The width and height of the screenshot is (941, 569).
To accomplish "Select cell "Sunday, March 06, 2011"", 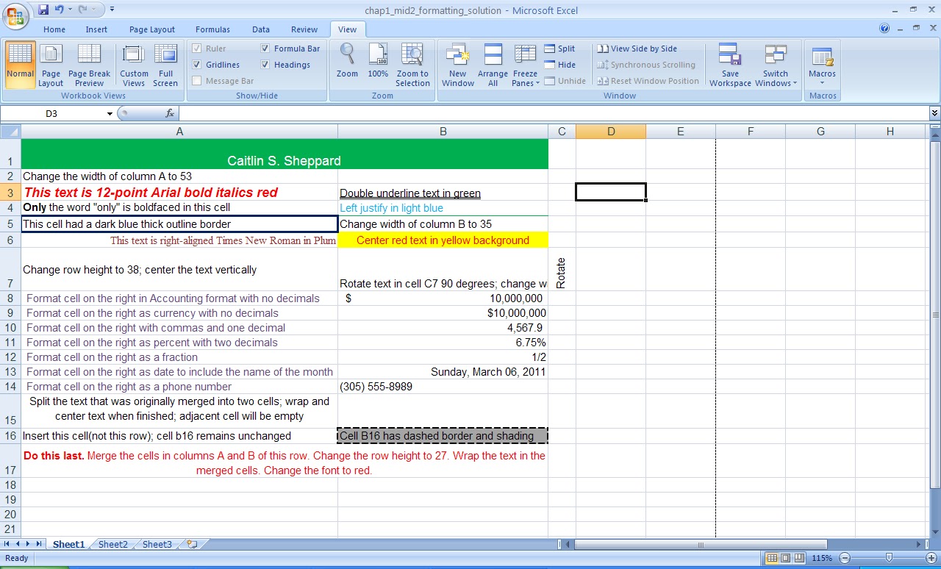I will click(x=443, y=372).
